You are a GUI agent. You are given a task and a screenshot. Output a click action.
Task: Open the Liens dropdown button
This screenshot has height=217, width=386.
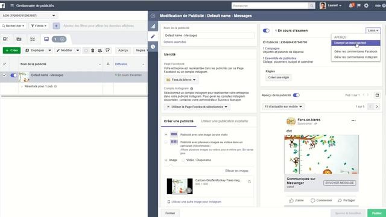click(x=373, y=31)
